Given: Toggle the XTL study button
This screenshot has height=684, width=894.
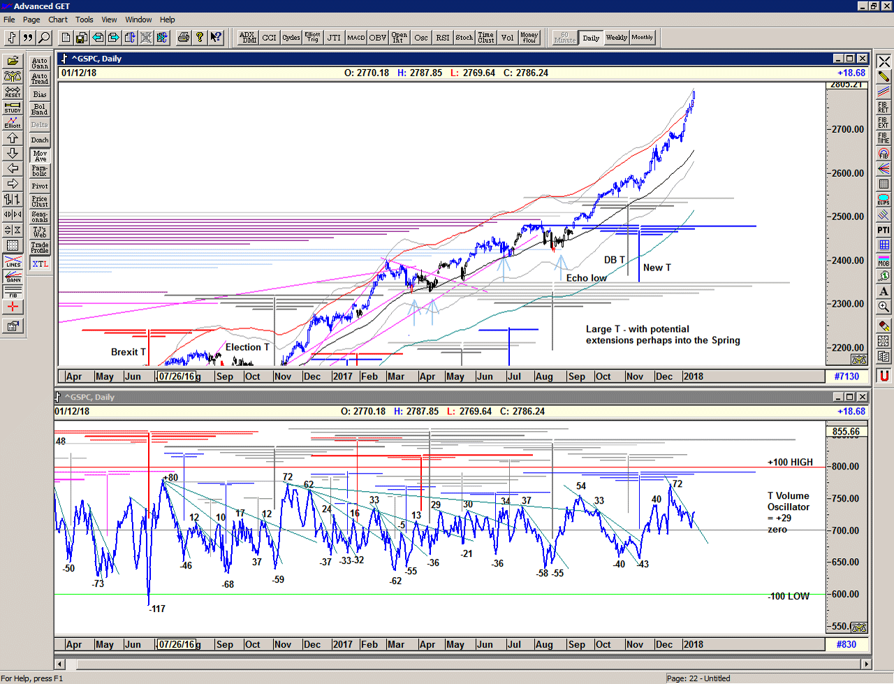Looking at the screenshot, I should [x=40, y=264].
